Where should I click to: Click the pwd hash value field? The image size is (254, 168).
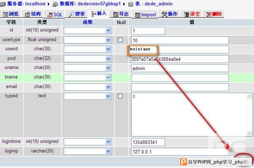[180, 59]
